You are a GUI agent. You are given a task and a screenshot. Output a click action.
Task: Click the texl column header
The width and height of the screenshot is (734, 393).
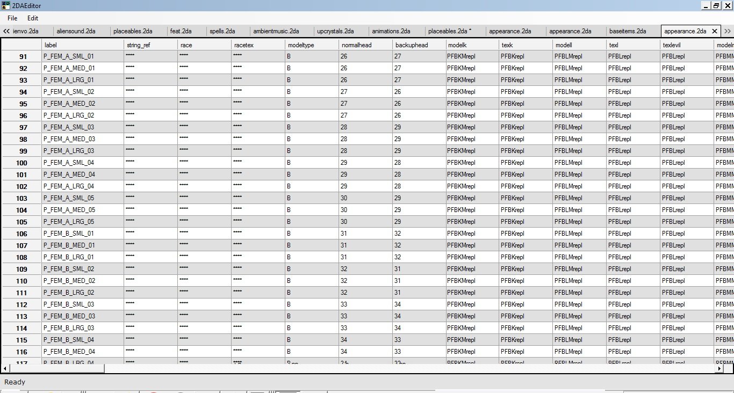pos(634,45)
